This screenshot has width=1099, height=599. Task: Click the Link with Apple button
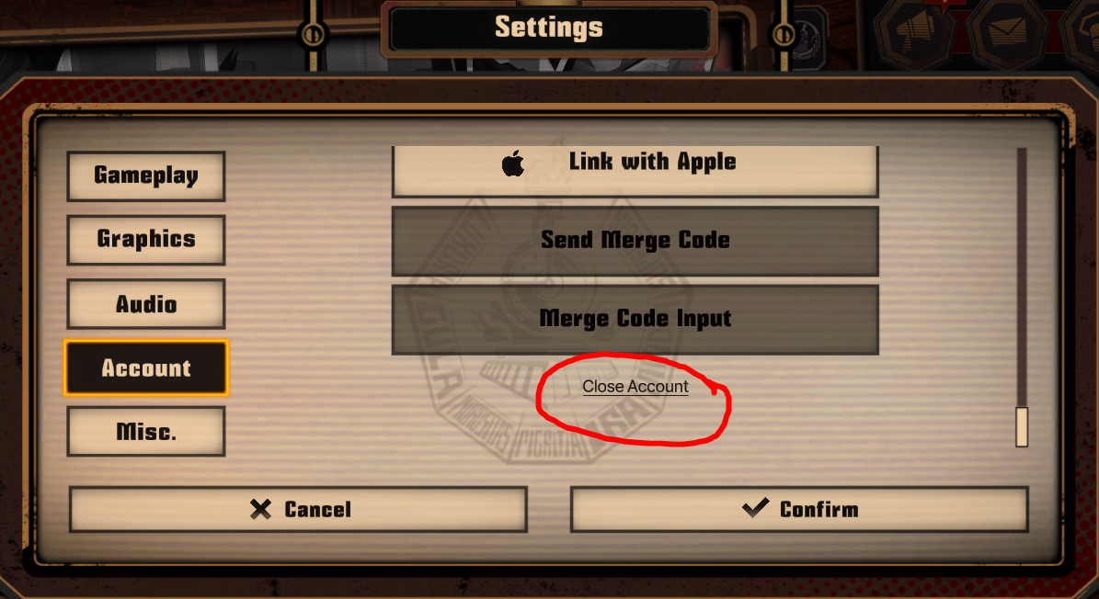click(635, 172)
